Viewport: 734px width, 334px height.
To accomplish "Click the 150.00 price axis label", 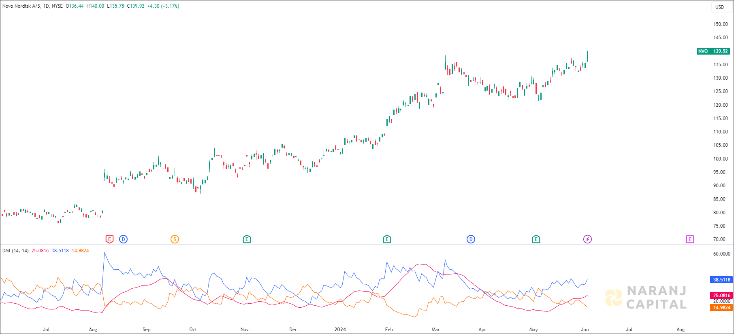I will 720,24.
